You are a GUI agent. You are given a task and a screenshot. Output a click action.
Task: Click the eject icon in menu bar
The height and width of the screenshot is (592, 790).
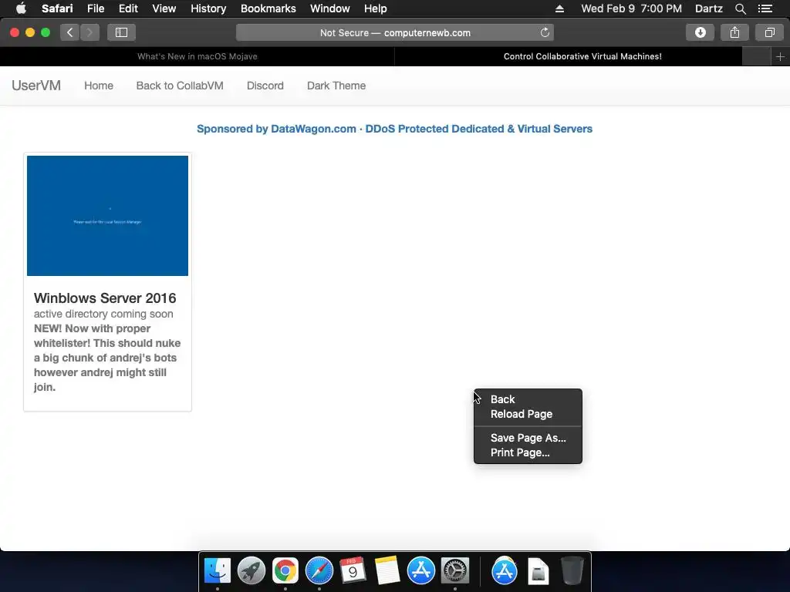click(560, 8)
